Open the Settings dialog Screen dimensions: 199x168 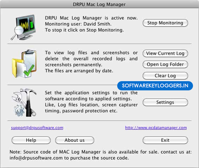[165, 102]
